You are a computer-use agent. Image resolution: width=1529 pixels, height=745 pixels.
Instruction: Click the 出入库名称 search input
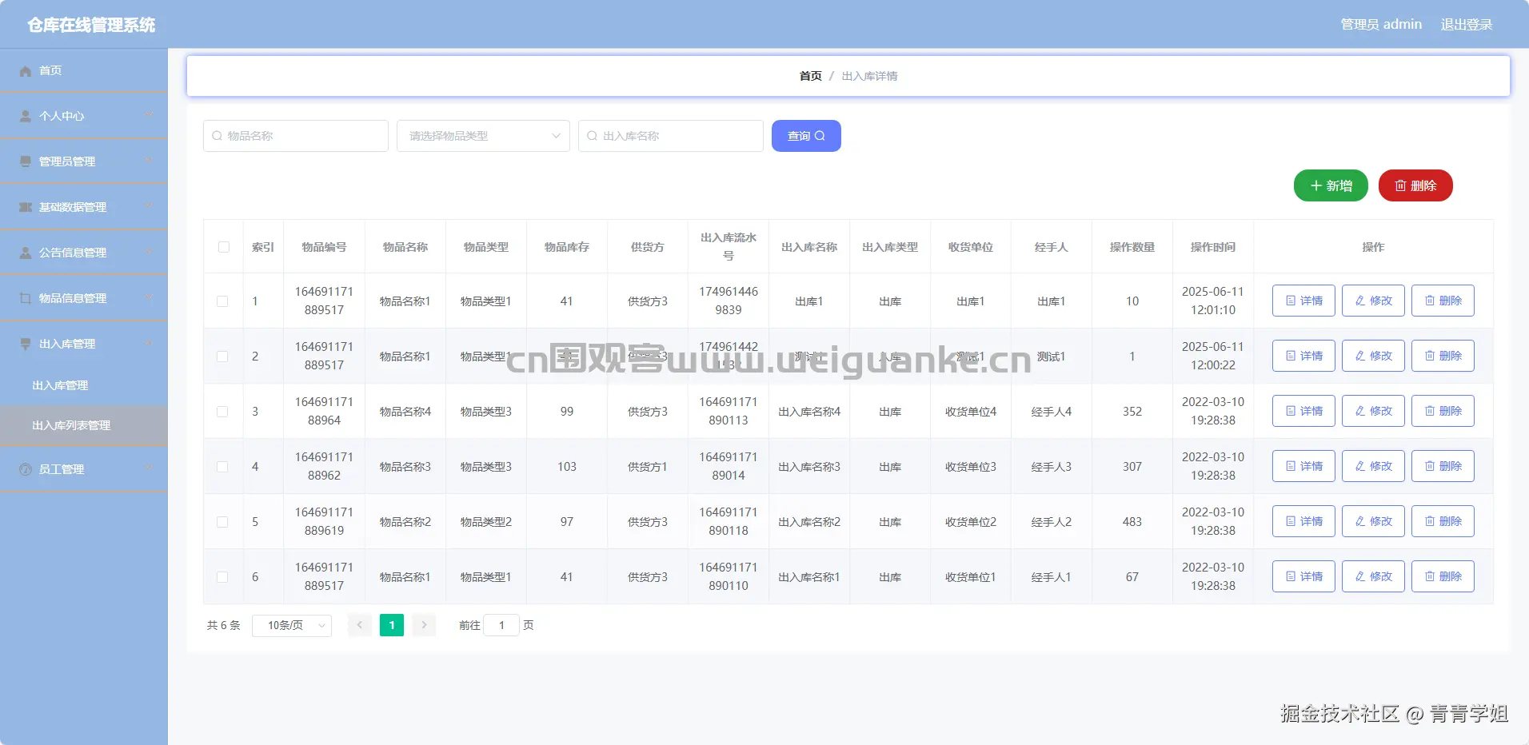pyautogui.click(x=671, y=137)
